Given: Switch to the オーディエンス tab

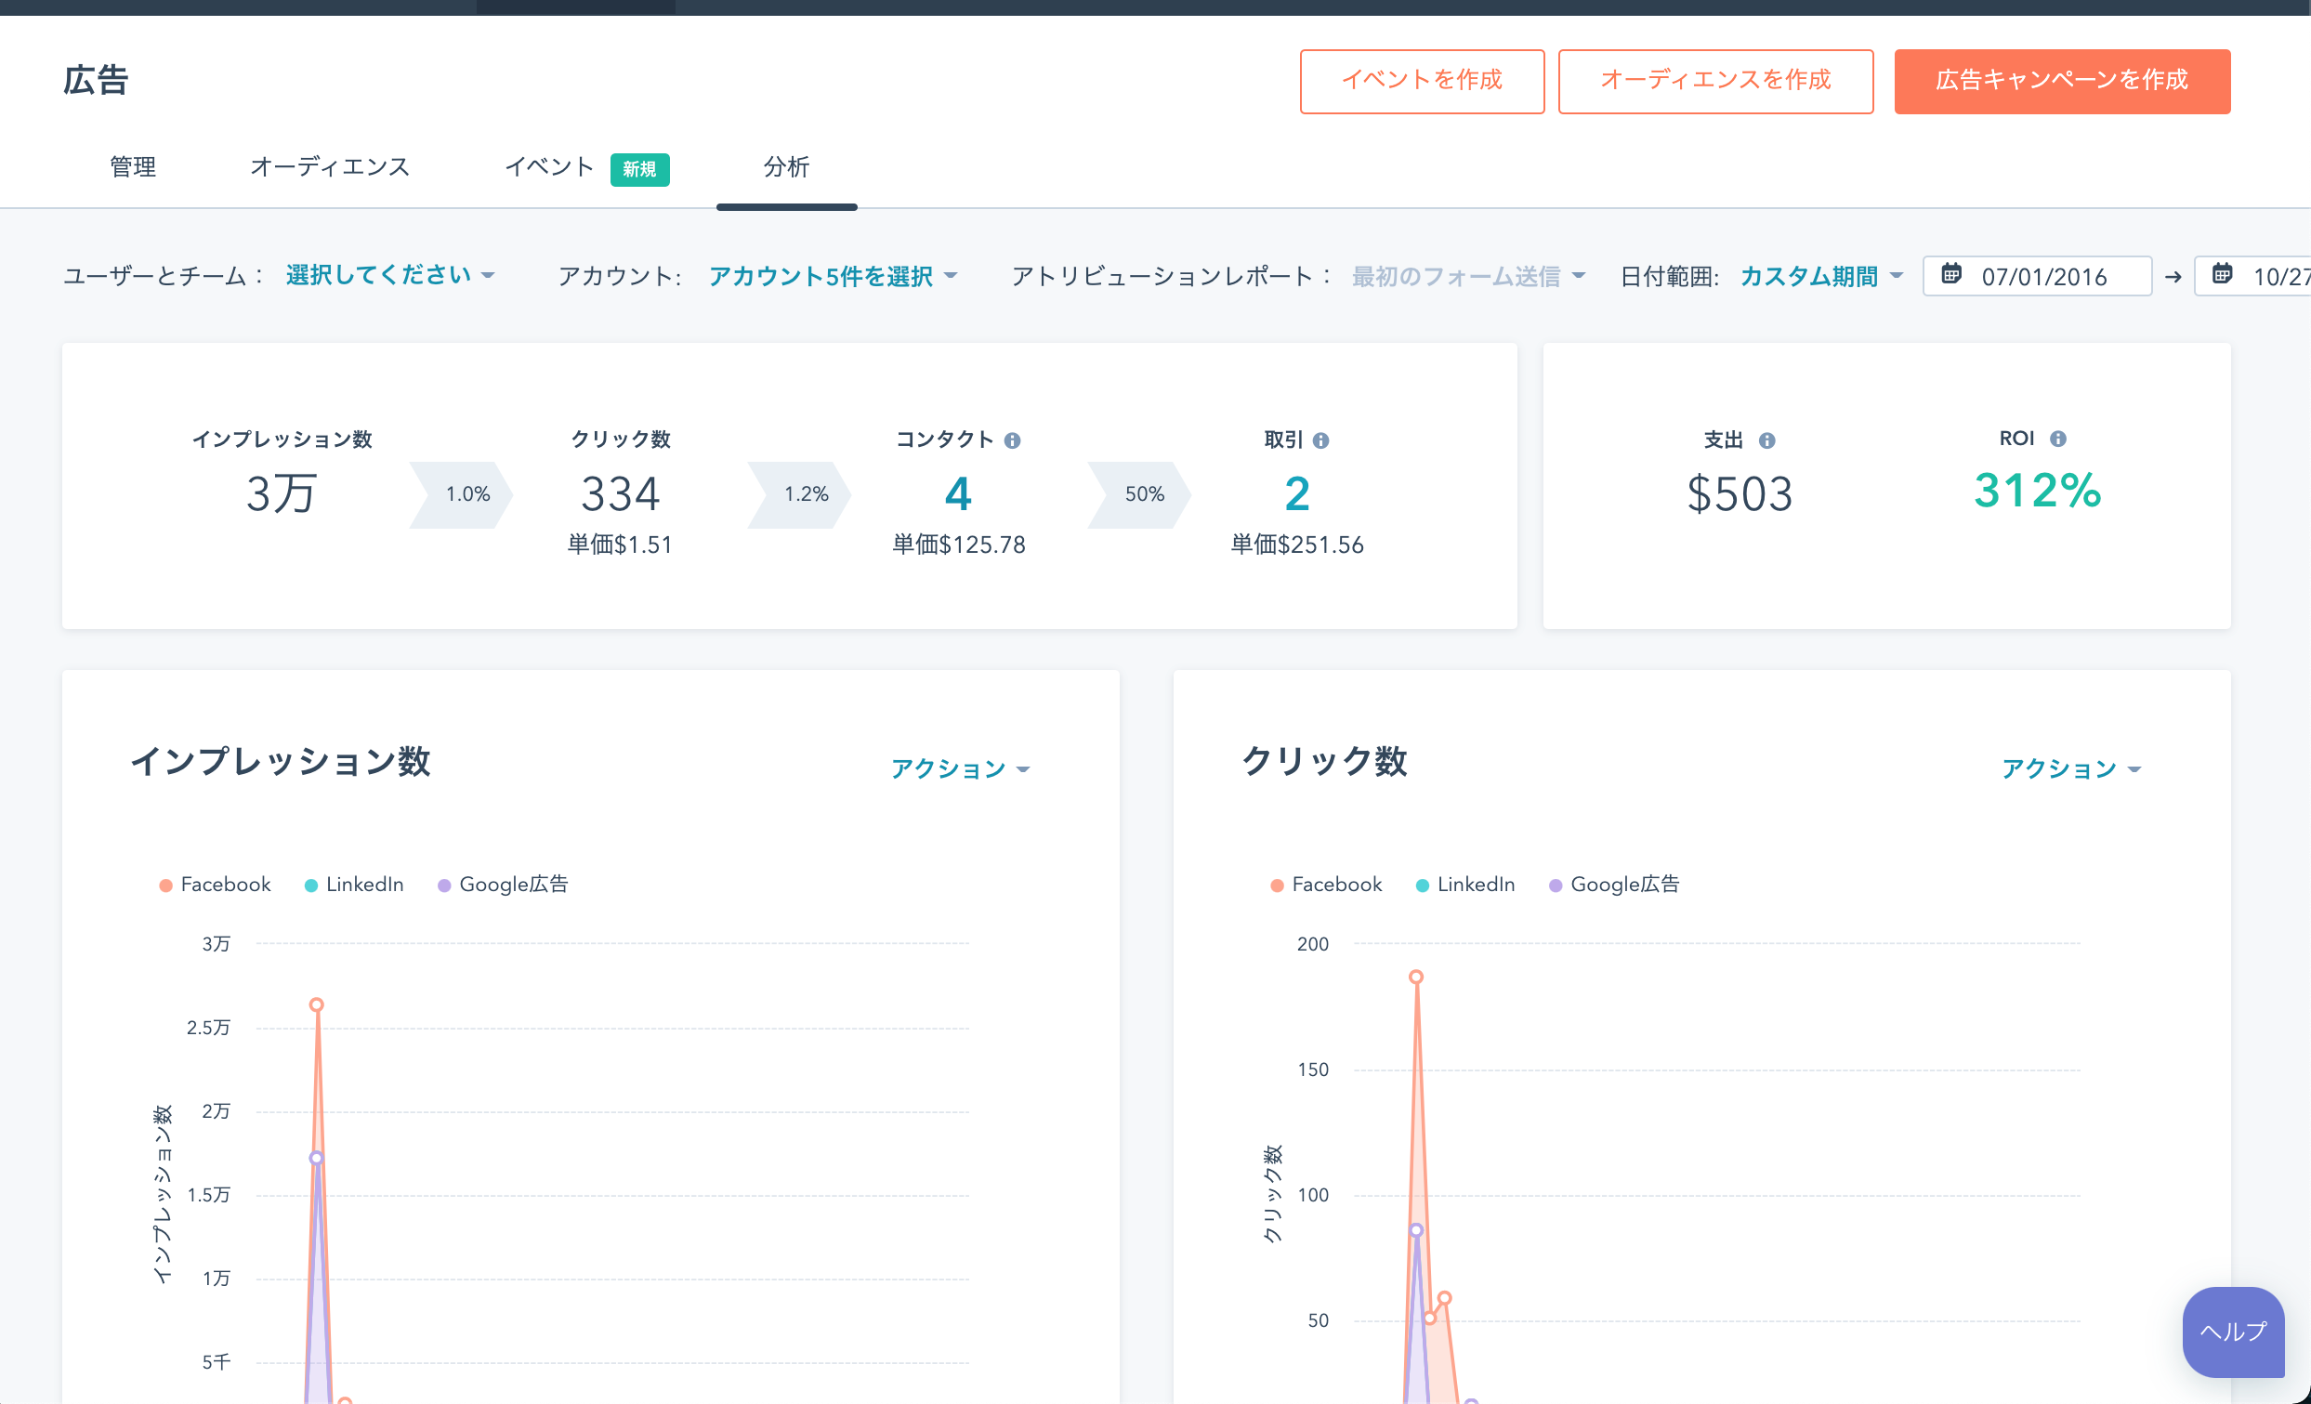Looking at the screenshot, I should 330,167.
